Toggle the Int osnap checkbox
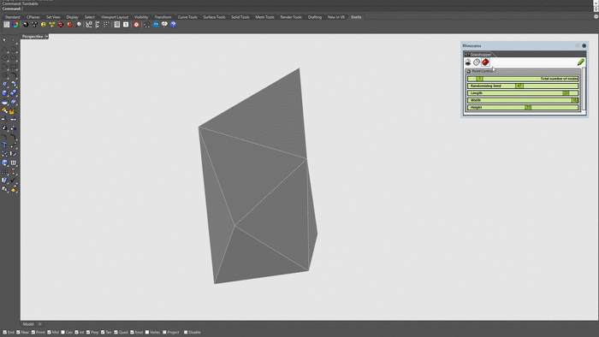This screenshot has height=337, width=599. pyautogui.click(x=76, y=333)
